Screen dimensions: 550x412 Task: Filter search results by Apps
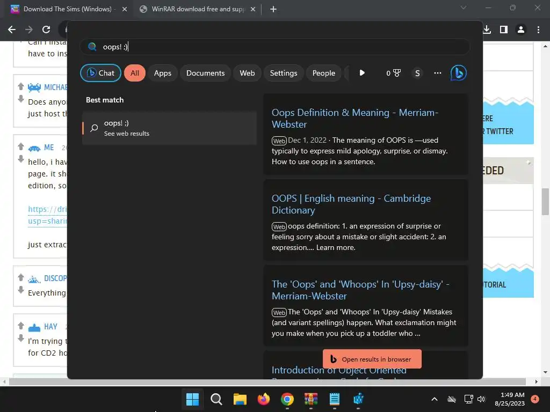pyautogui.click(x=162, y=73)
